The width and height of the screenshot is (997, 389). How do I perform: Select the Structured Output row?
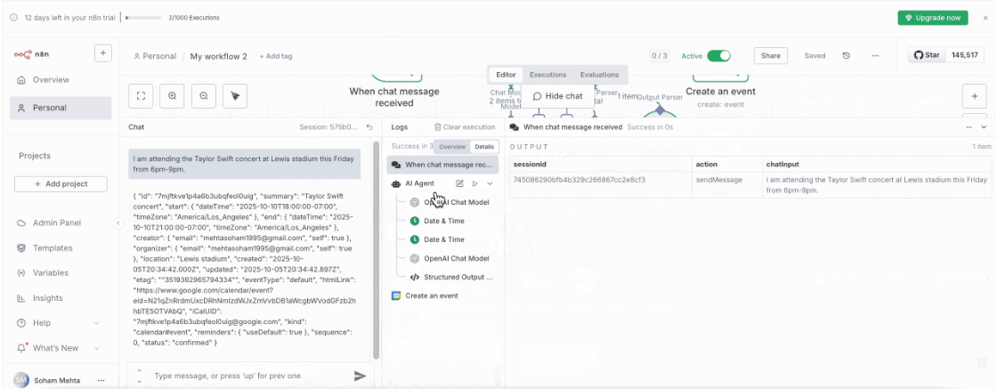450,277
